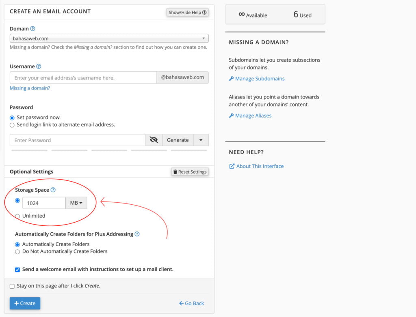416x317 pixels.
Task: Select 'Automatically Create Folders' radio
Action: click(x=17, y=244)
